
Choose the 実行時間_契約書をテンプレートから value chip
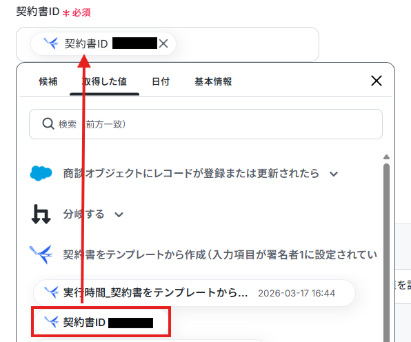pos(194,293)
